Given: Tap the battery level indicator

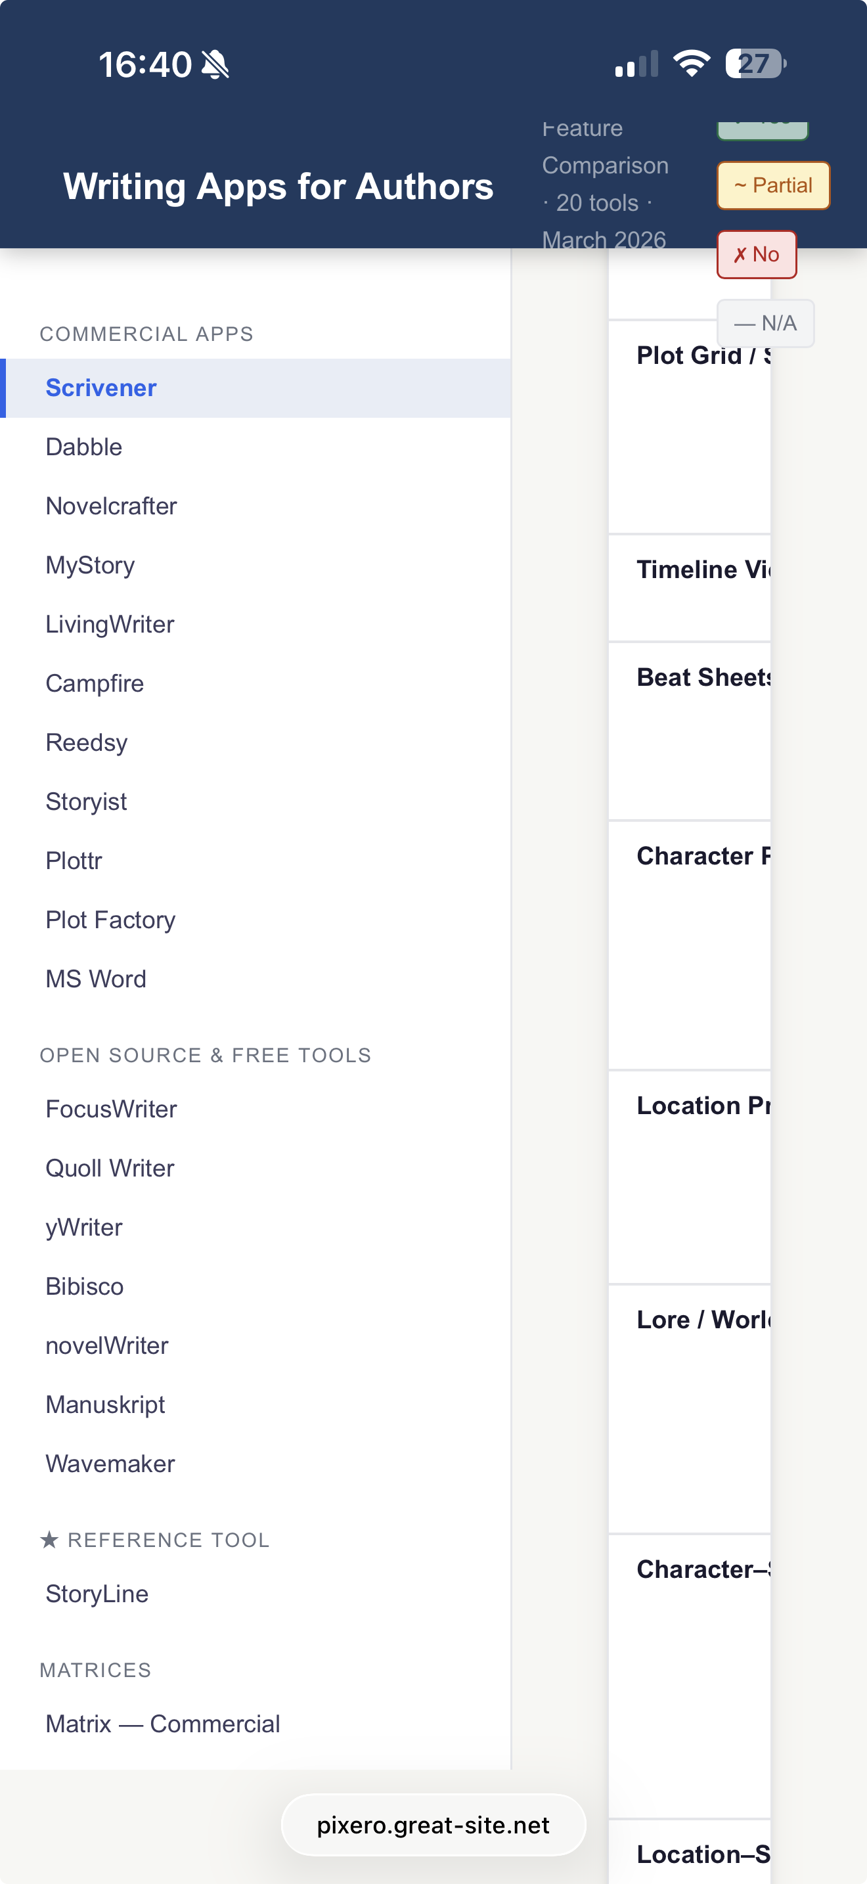Looking at the screenshot, I should point(755,64).
